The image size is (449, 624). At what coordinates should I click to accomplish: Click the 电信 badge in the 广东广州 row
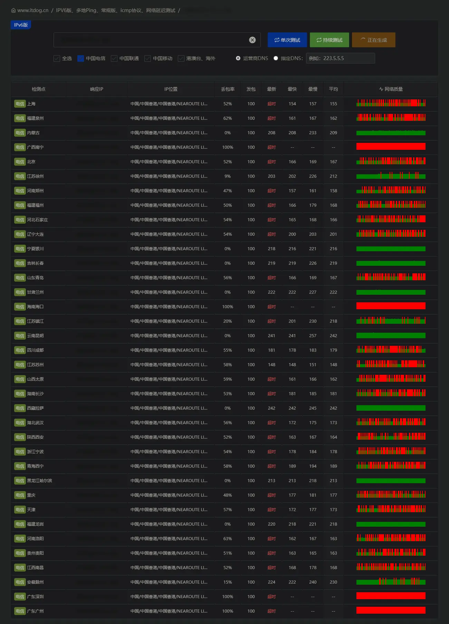[x=20, y=611]
